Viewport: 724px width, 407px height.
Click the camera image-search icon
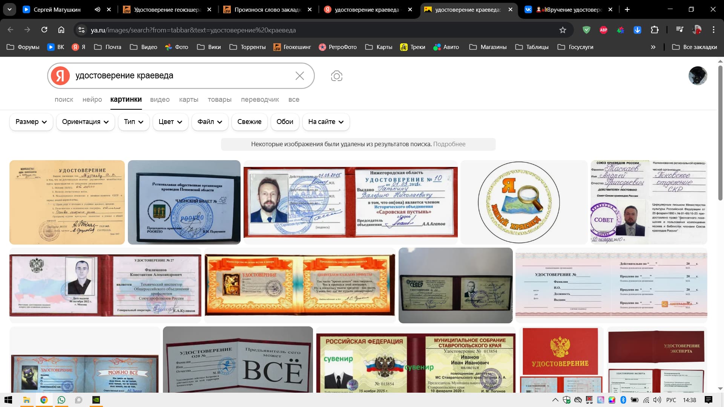(x=336, y=76)
